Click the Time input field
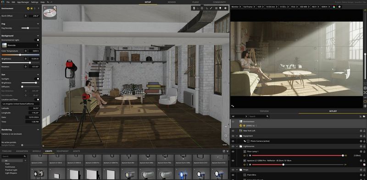Image resolution: width=367 pixels, height=180 pixels. click(x=33, y=122)
